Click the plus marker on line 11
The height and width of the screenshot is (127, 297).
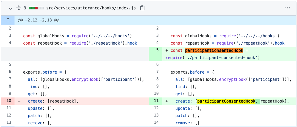tap(167, 101)
